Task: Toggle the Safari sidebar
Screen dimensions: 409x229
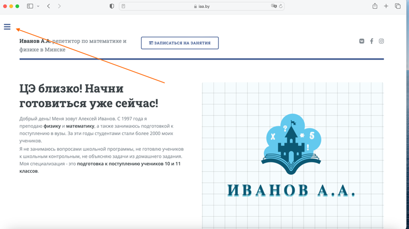Action: coord(30,6)
